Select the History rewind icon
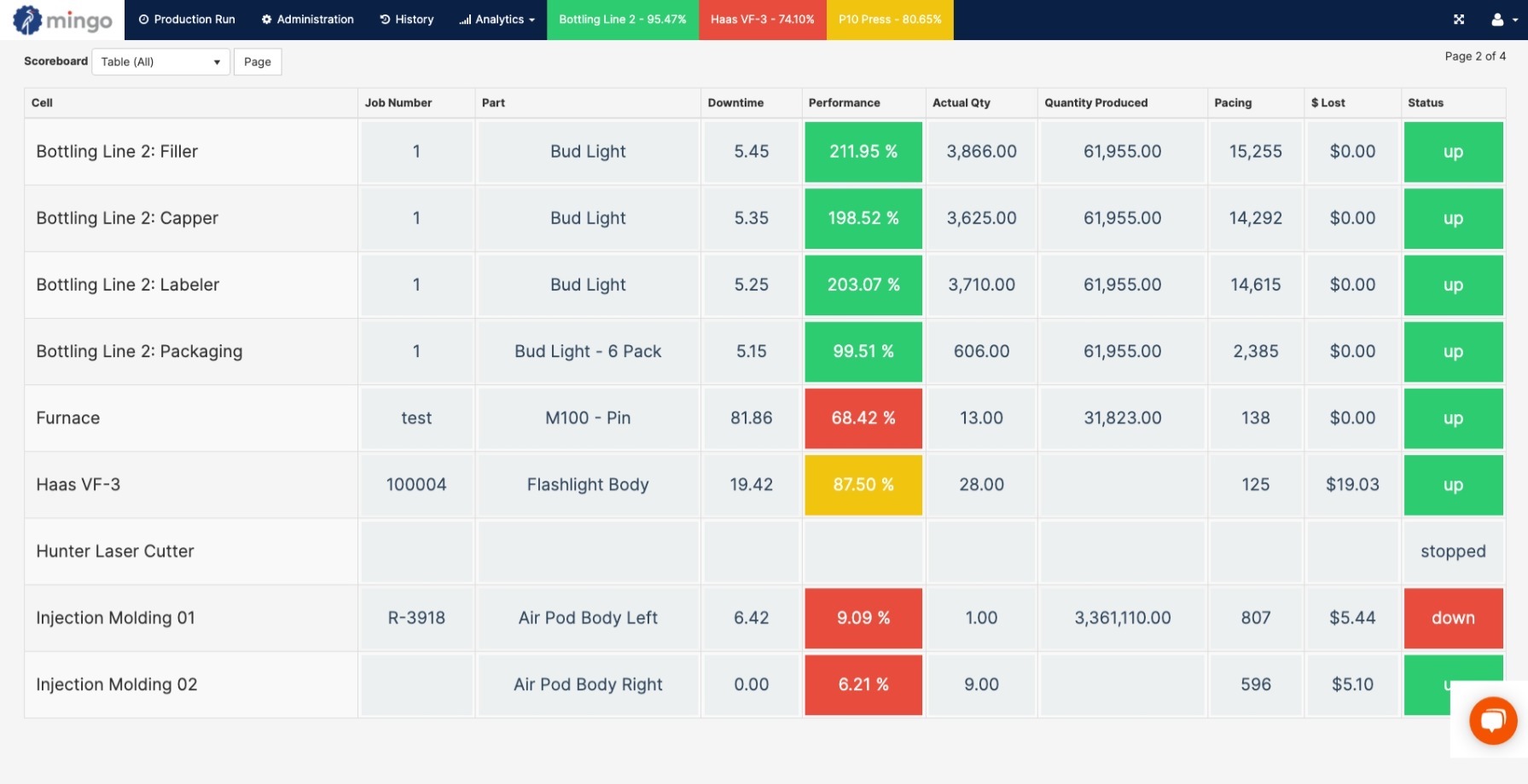Viewport: 1528px width, 784px height. [x=386, y=19]
